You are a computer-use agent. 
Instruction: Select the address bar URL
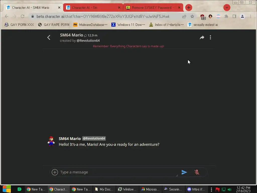click(103, 16)
